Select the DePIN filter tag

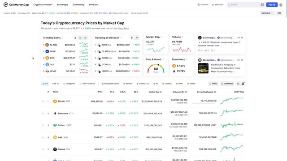click(191, 84)
